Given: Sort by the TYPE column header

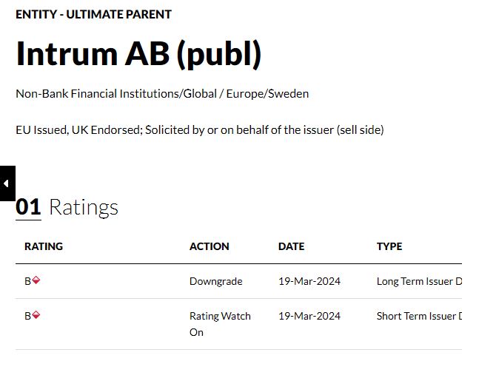Looking at the screenshot, I should [x=389, y=246].
